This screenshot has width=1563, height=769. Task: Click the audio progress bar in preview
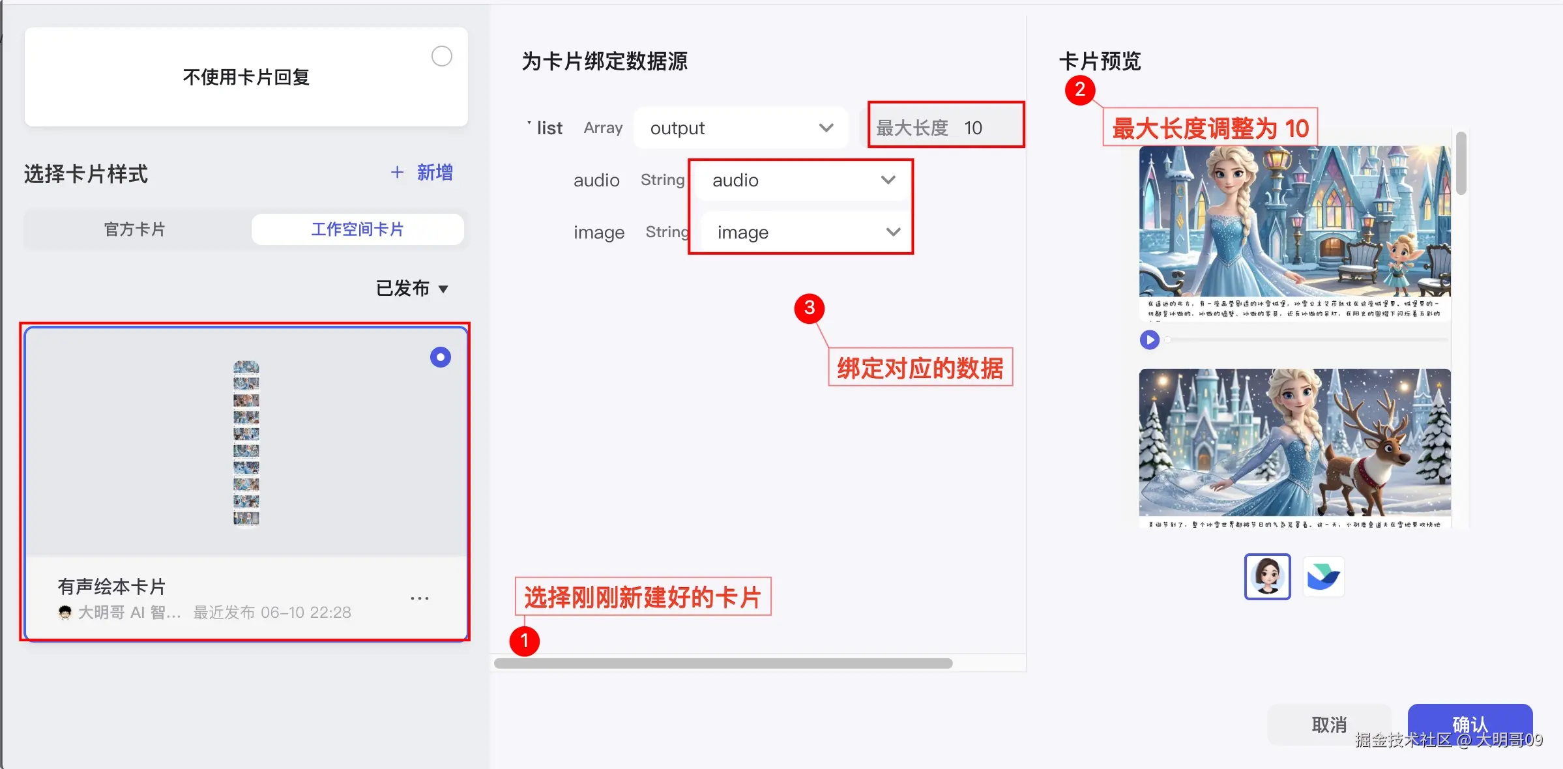tap(1306, 340)
